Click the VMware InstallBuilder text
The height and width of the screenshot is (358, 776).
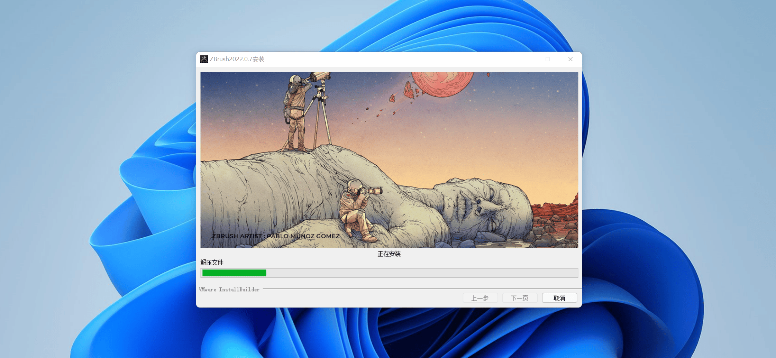click(x=229, y=290)
